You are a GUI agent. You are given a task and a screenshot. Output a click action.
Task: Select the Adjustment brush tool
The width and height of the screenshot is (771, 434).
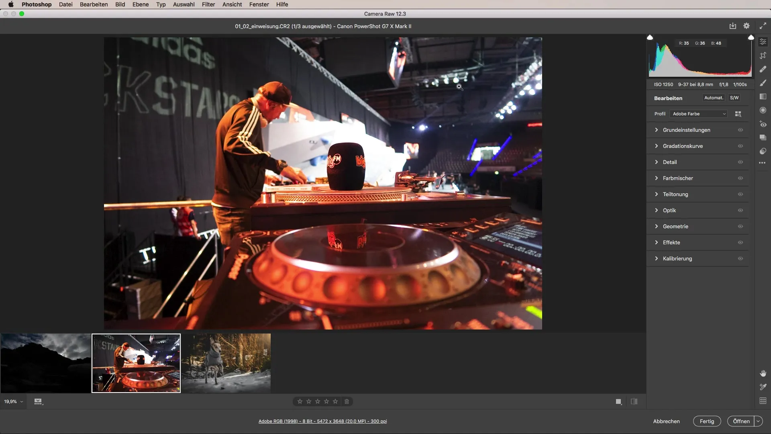coord(763,83)
